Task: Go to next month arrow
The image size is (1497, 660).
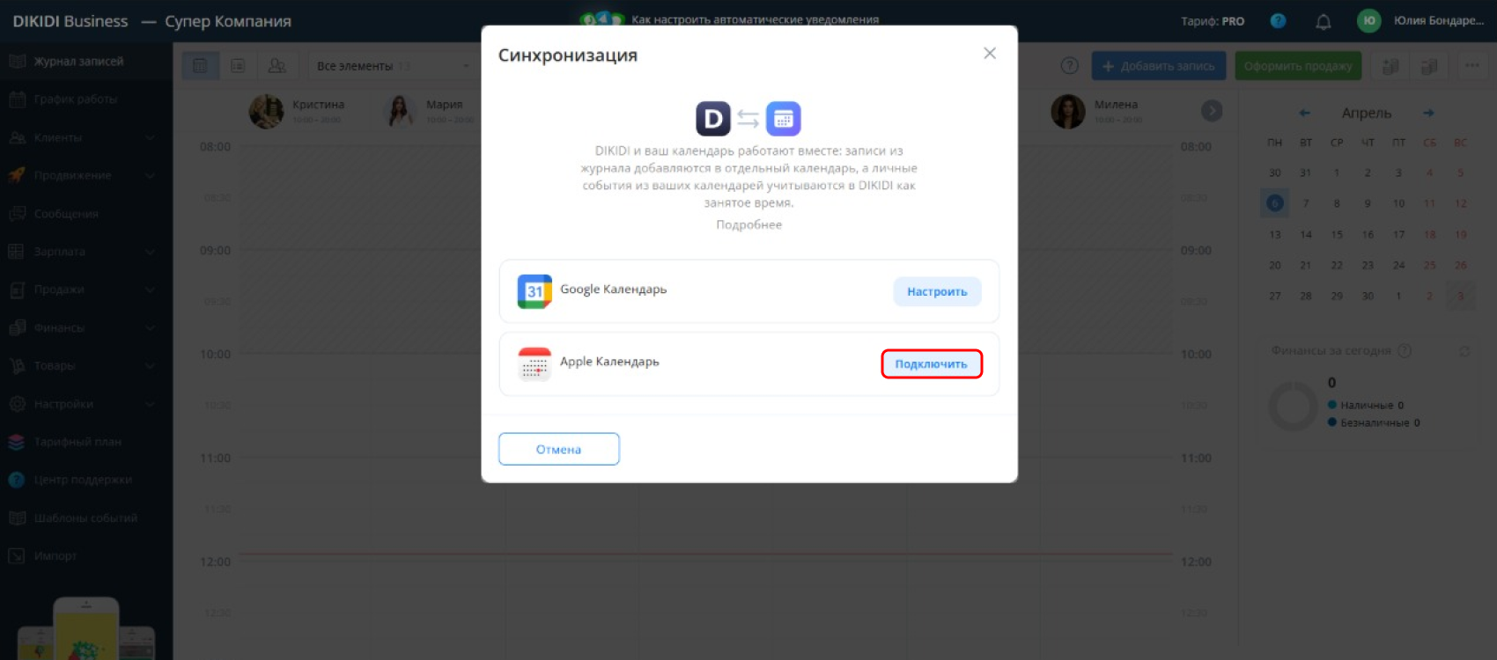Action: click(1428, 113)
